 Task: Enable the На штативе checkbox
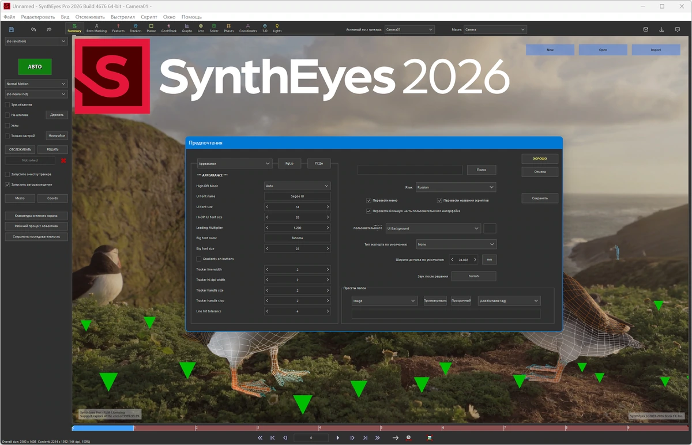point(7,115)
